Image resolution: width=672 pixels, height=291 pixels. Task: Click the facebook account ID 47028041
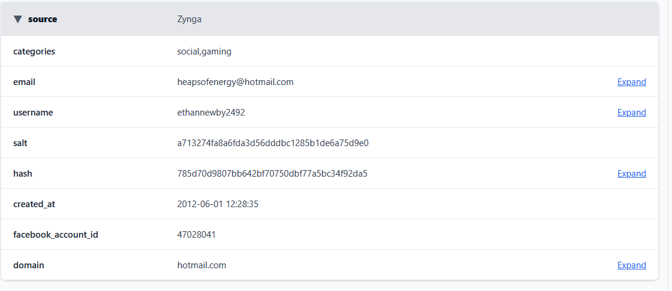coord(196,235)
